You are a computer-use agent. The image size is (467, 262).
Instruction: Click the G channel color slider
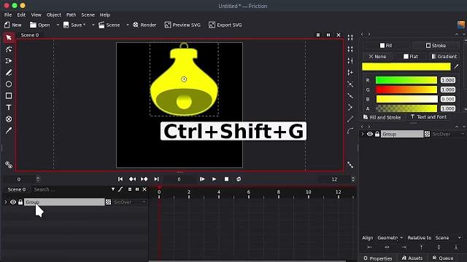click(x=406, y=90)
